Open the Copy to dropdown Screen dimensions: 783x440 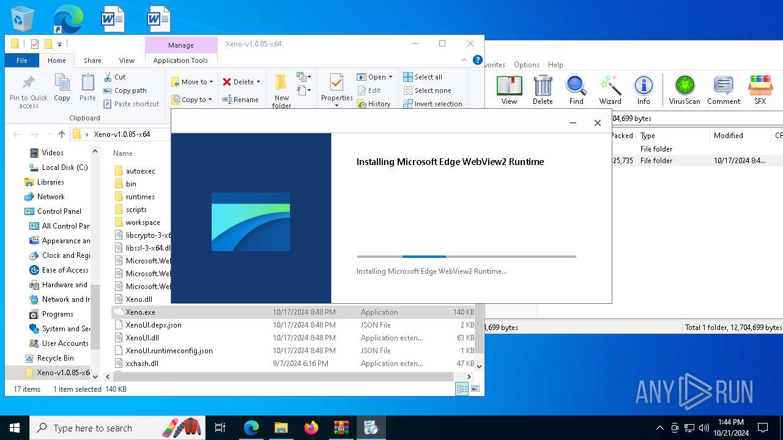point(192,100)
